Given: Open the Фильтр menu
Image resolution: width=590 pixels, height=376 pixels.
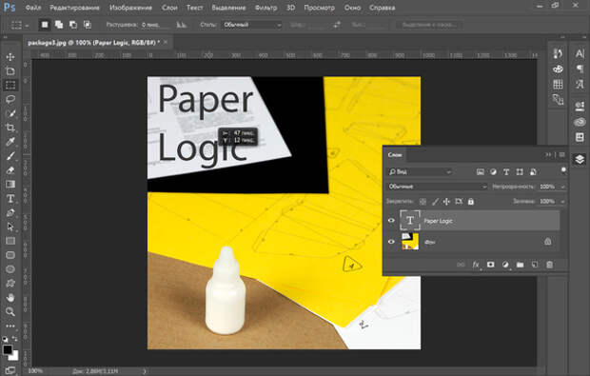Looking at the screenshot, I should click(x=265, y=8).
